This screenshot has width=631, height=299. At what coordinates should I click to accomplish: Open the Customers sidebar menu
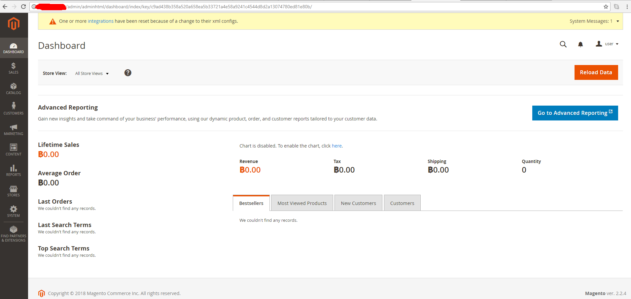coord(14,109)
